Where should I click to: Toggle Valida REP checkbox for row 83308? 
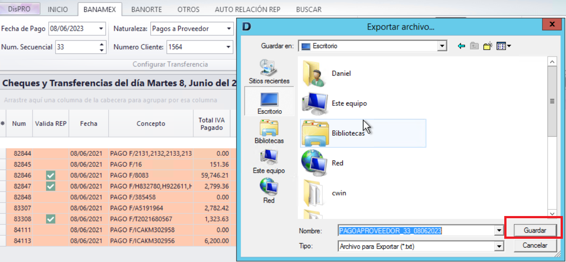[51, 219]
